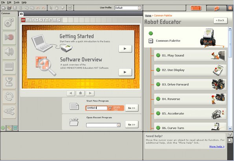The height and width of the screenshot is (161, 234).
Task: Play the Getting Started introduction
Action: click(125, 49)
